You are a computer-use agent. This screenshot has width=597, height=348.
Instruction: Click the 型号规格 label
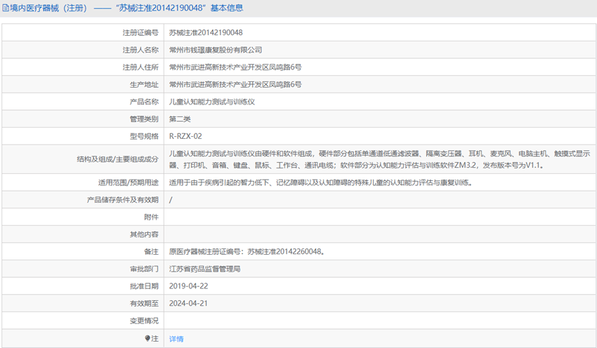(x=144, y=136)
